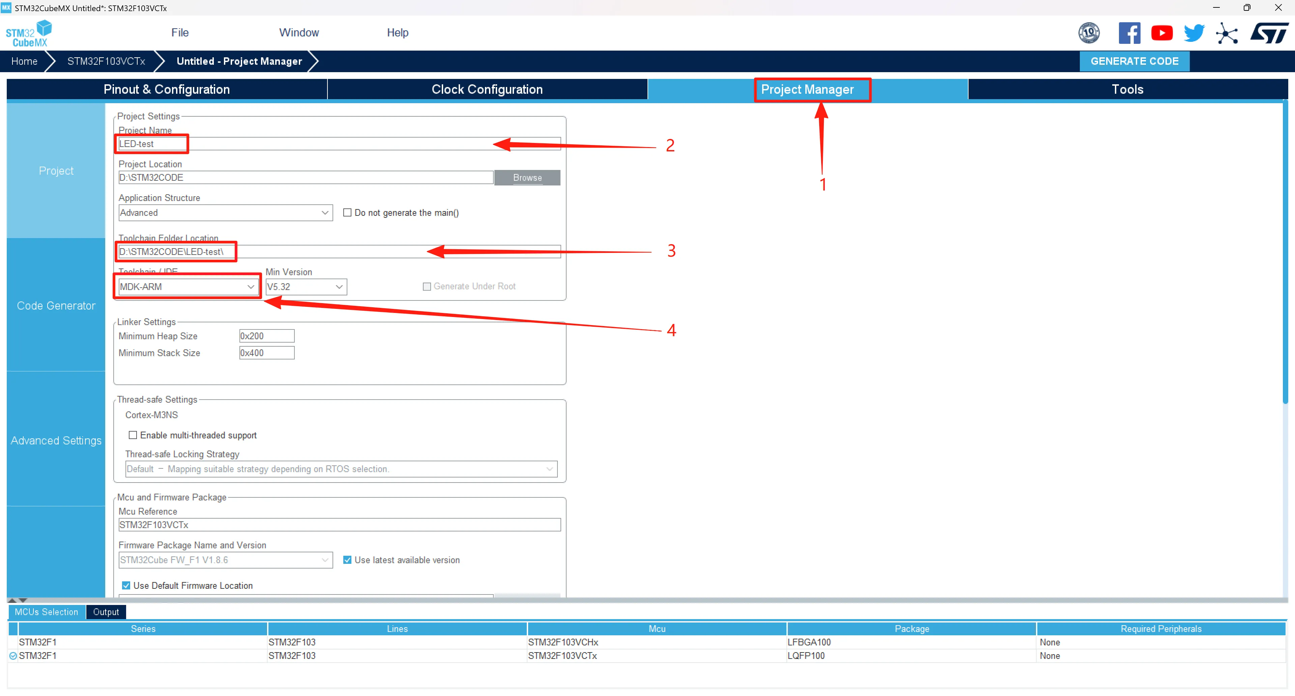Click the ST company logo icon
This screenshot has height=696, width=1295.
click(1269, 33)
